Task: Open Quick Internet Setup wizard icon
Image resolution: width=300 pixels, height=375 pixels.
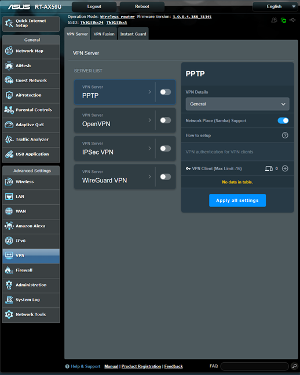Action: (x=9, y=23)
